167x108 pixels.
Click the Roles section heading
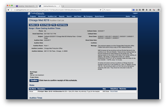click(32, 85)
